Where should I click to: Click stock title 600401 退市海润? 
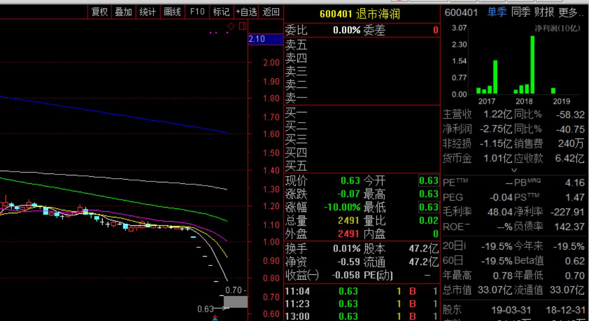point(360,14)
